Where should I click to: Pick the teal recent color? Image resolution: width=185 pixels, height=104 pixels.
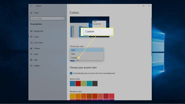[89, 84]
